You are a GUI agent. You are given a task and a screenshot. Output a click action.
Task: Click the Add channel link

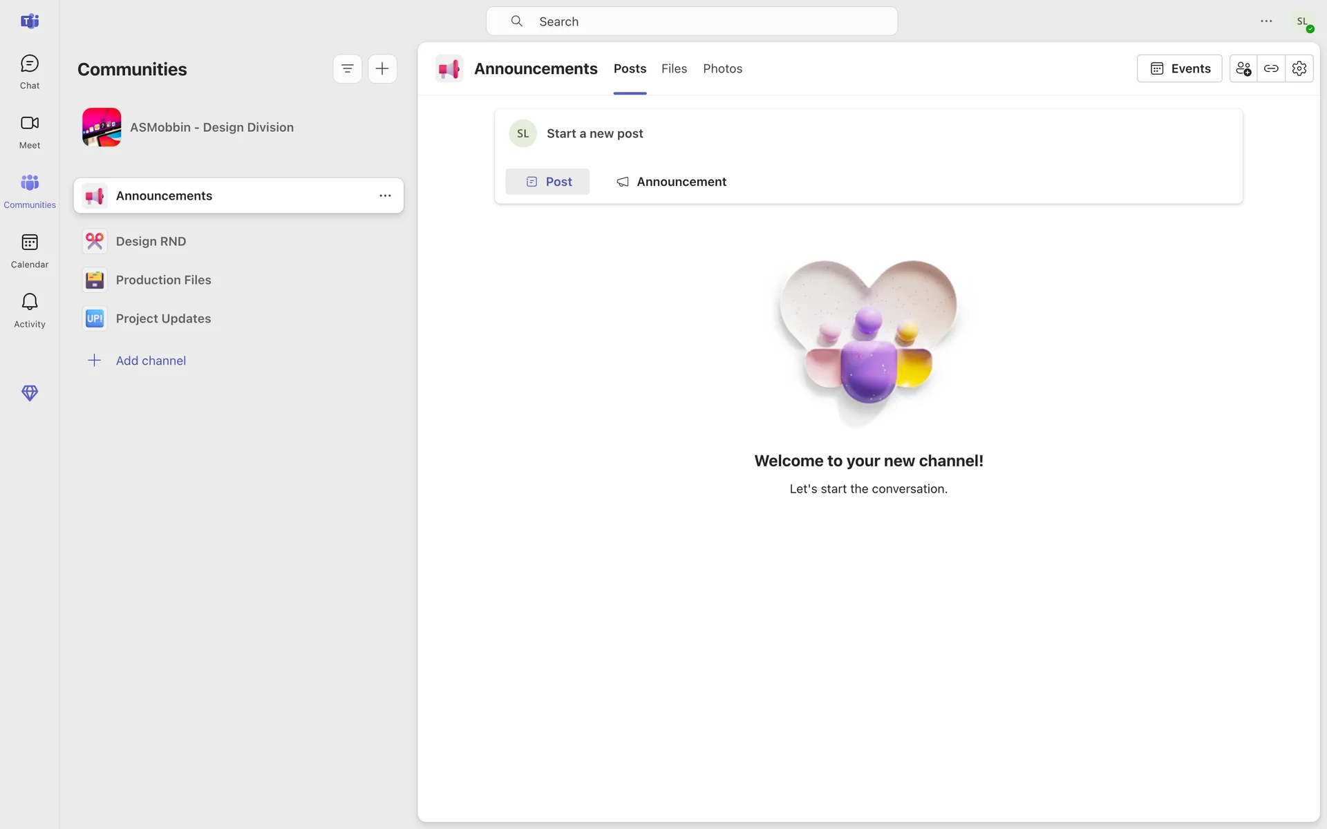151,361
